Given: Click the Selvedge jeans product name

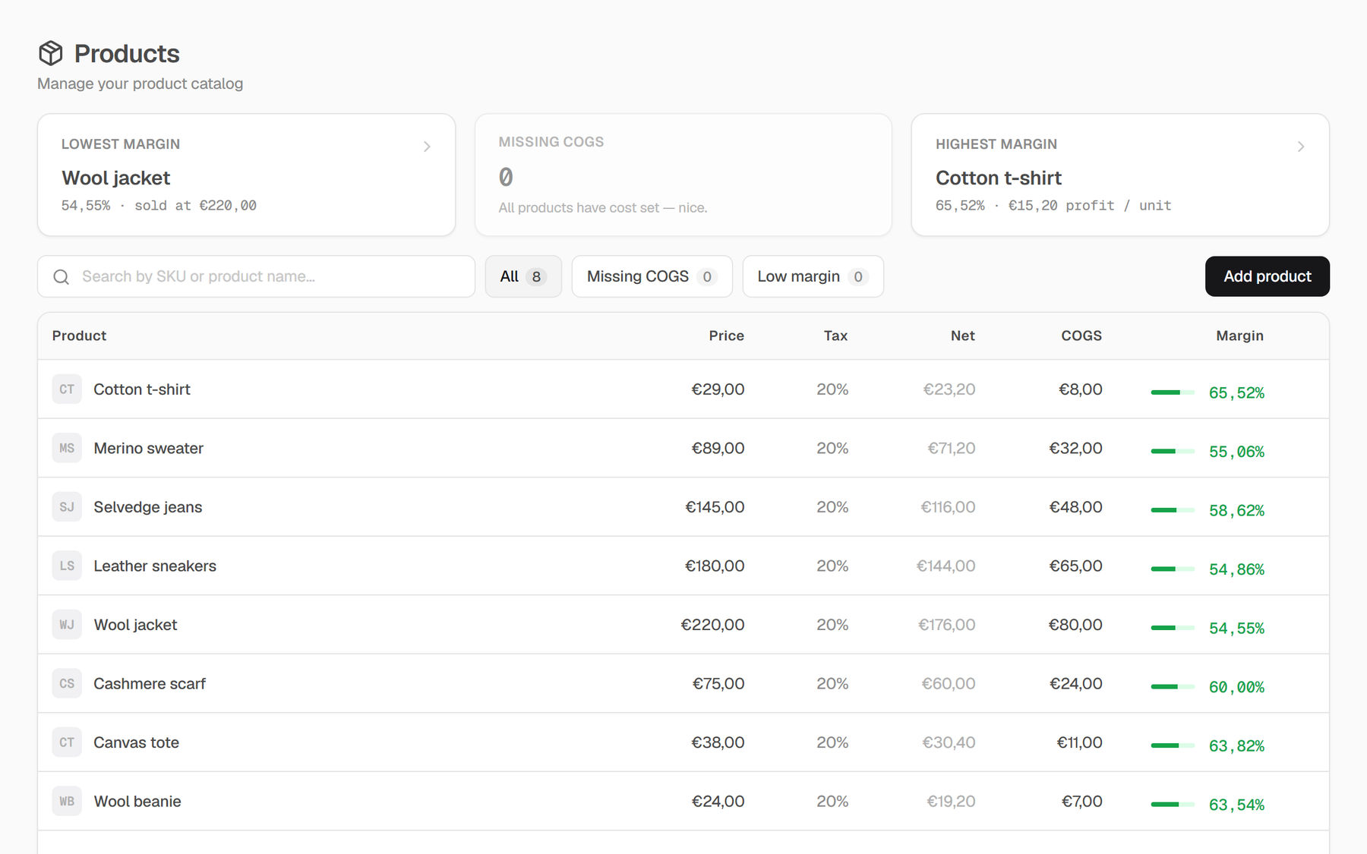Looking at the screenshot, I should [148, 507].
